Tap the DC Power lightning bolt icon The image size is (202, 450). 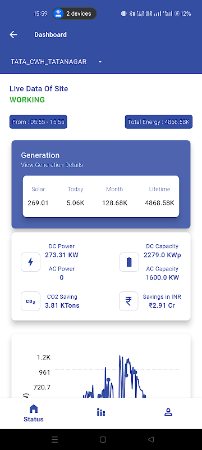pyautogui.click(x=31, y=262)
